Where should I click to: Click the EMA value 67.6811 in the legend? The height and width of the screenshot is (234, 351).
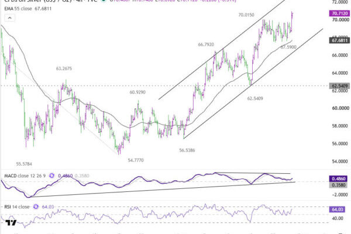click(43, 9)
